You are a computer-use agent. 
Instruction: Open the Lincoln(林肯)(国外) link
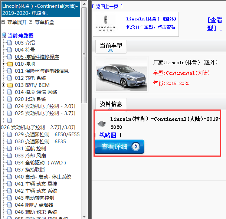151,19
